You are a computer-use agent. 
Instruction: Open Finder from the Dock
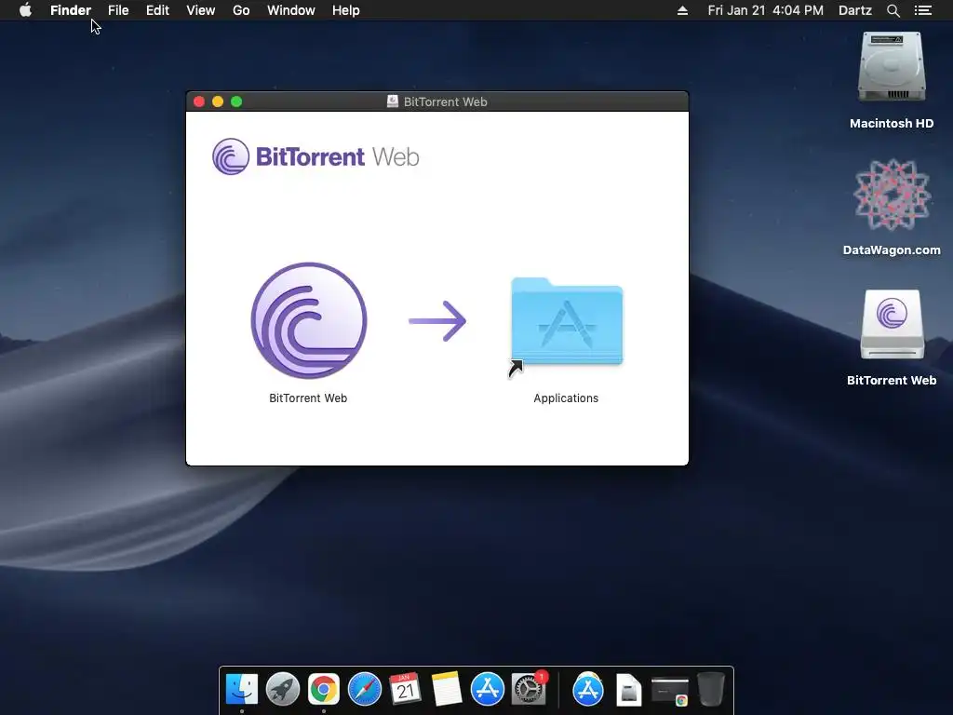(242, 690)
